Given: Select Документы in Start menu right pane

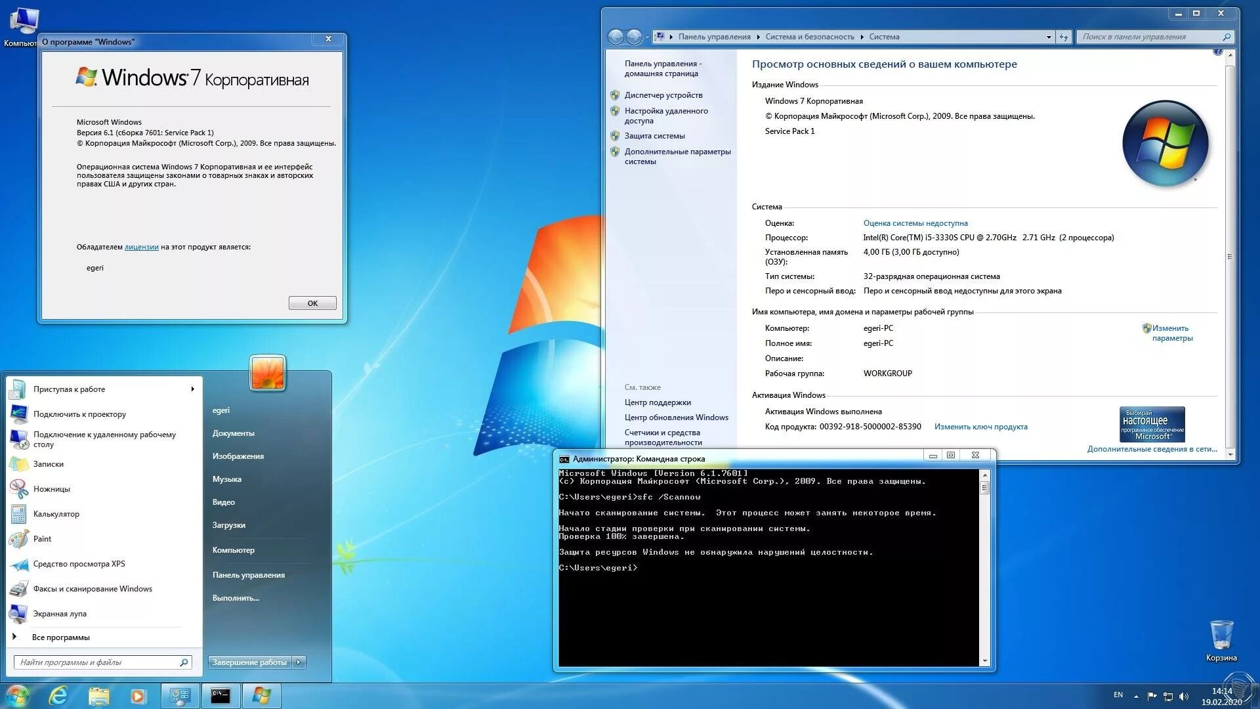Looking at the screenshot, I should (x=233, y=433).
